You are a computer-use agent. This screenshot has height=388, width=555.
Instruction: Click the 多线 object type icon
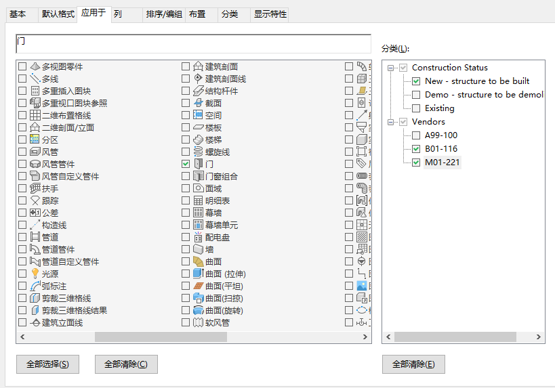click(35, 79)
